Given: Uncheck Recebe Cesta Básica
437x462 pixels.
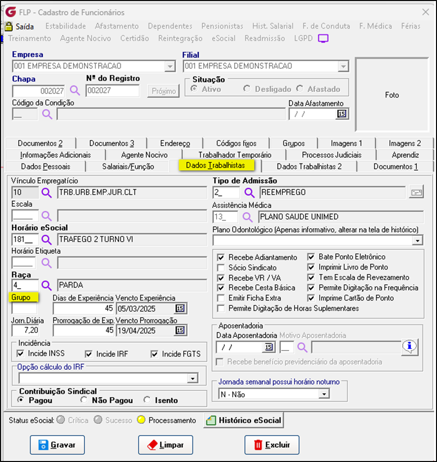Looking at the screenshot, I should coord(221,288).
